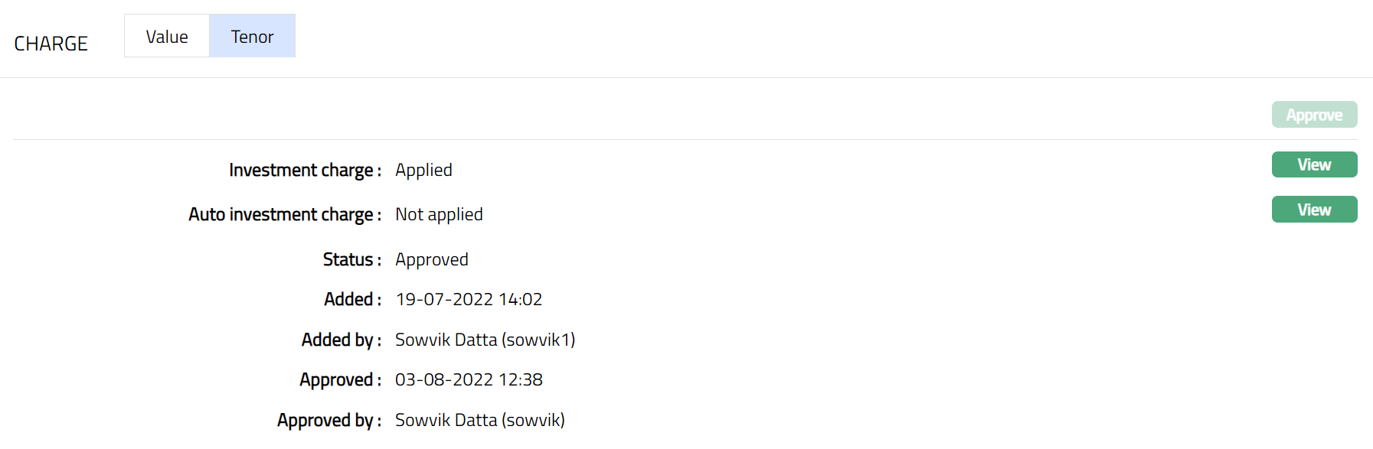Click the "Added by :" field label
1373x449 pixels.
click(x=341, y=340)
